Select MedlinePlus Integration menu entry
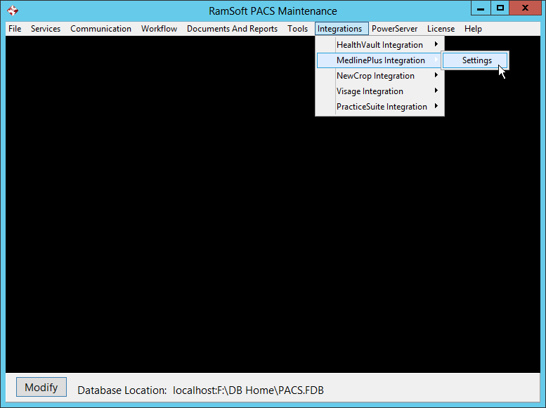The height and width of the screenshot is (408, 546). click(x=380, y=60)
